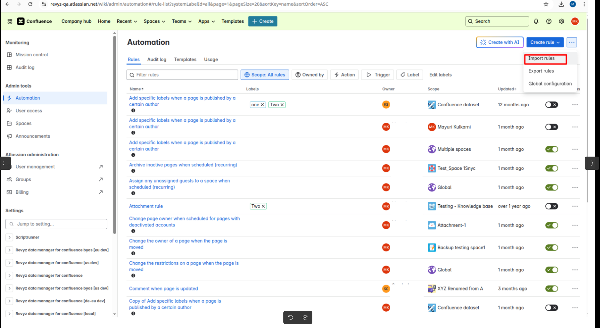The width and height of the screenshot is (600, 328).
Task: Click the info icon under Attachment-1 rule
Action: [133, 231]
